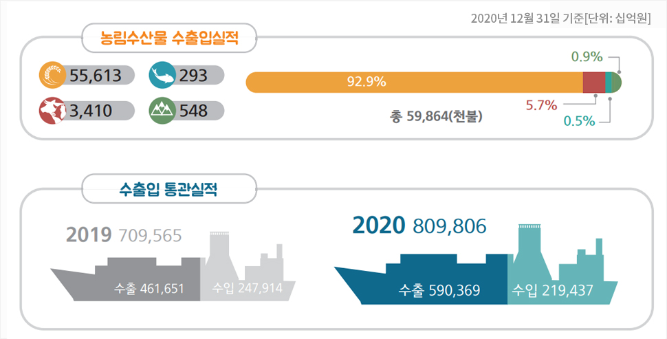Click the teal fish icon
The height and width of the screenshot is (339, 667).
click(162, 75)
